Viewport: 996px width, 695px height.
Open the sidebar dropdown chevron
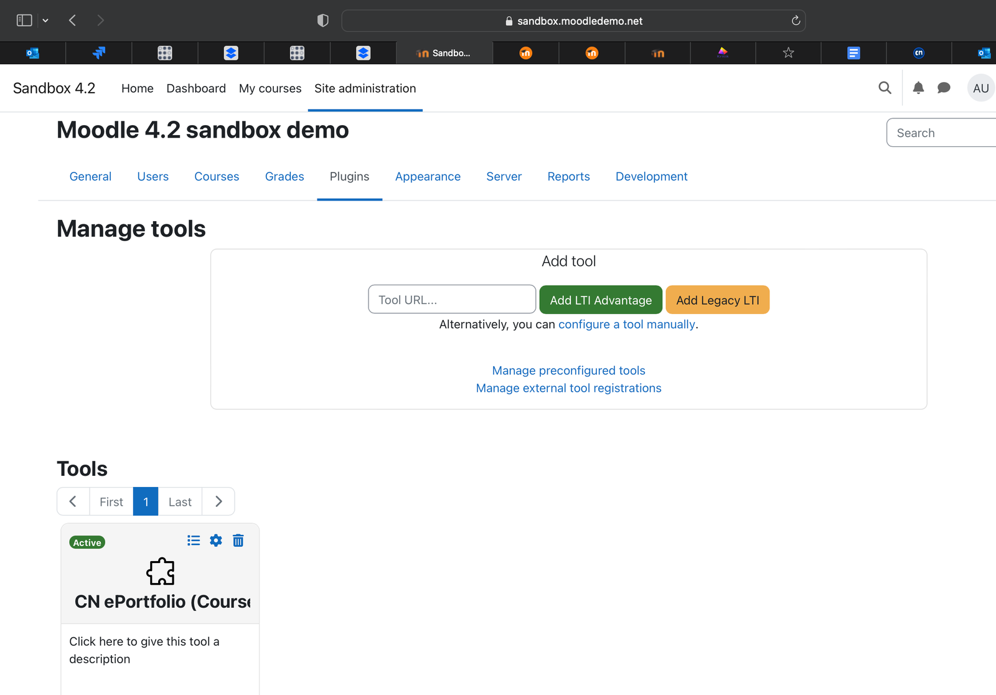45,21
